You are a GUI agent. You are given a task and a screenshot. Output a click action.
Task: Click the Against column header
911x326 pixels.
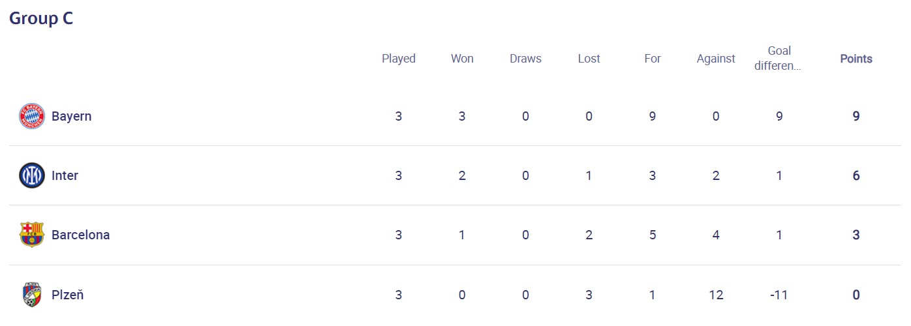715,59
